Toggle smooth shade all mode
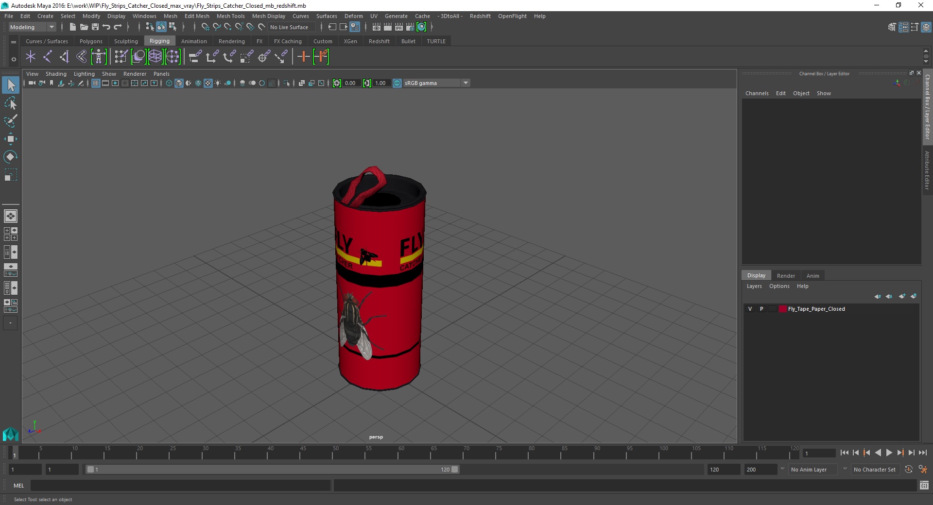The width and height of the screenshot is (933, 505). pos(179,83)
